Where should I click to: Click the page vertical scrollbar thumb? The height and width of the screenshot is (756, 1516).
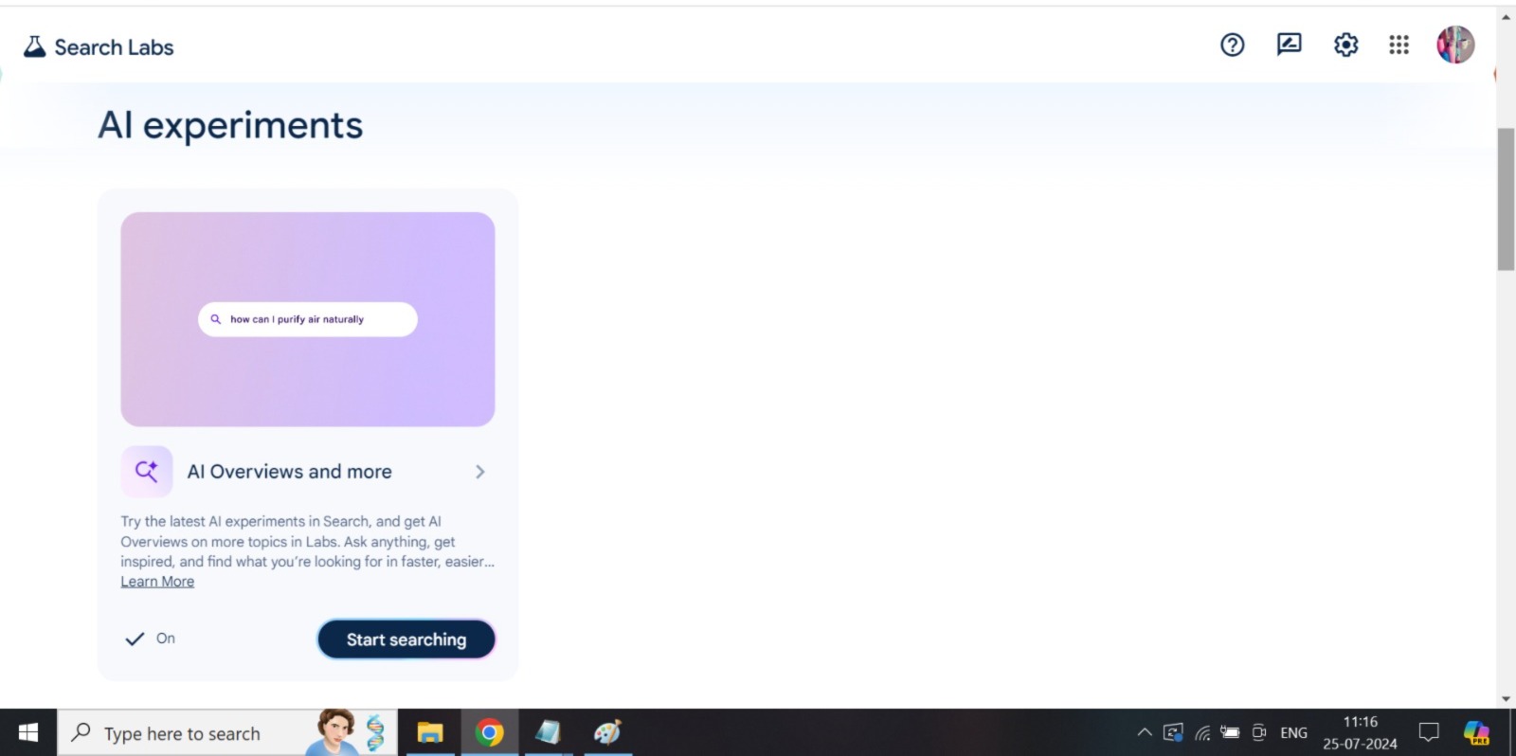[1506, 199]
